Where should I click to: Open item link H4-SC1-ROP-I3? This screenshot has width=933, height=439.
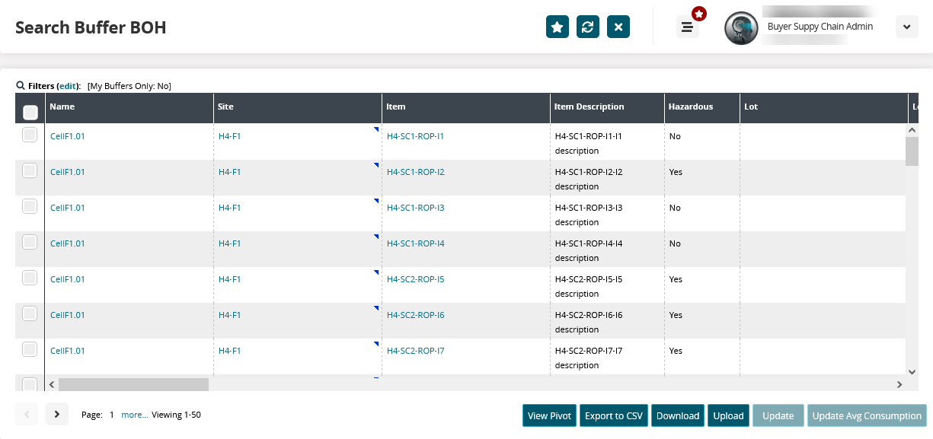[415, 208]
